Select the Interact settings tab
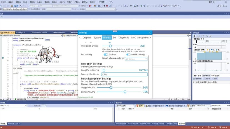The height and width of the screenshot is (129, 230). [107, 38]
